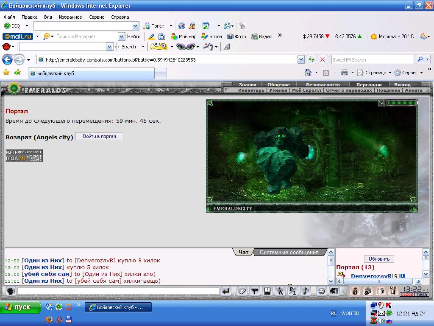Screen dimensions: 434x326
Task: Click the home icon in IE command bar
Action: tap(308, 73)
